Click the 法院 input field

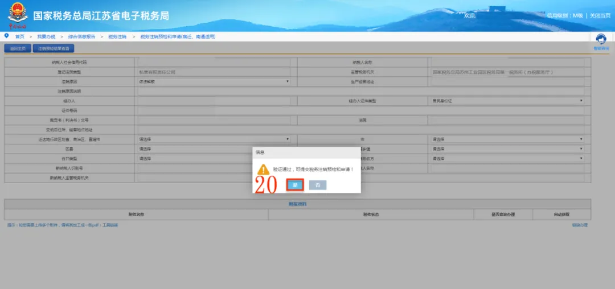[x=507, y=120]
